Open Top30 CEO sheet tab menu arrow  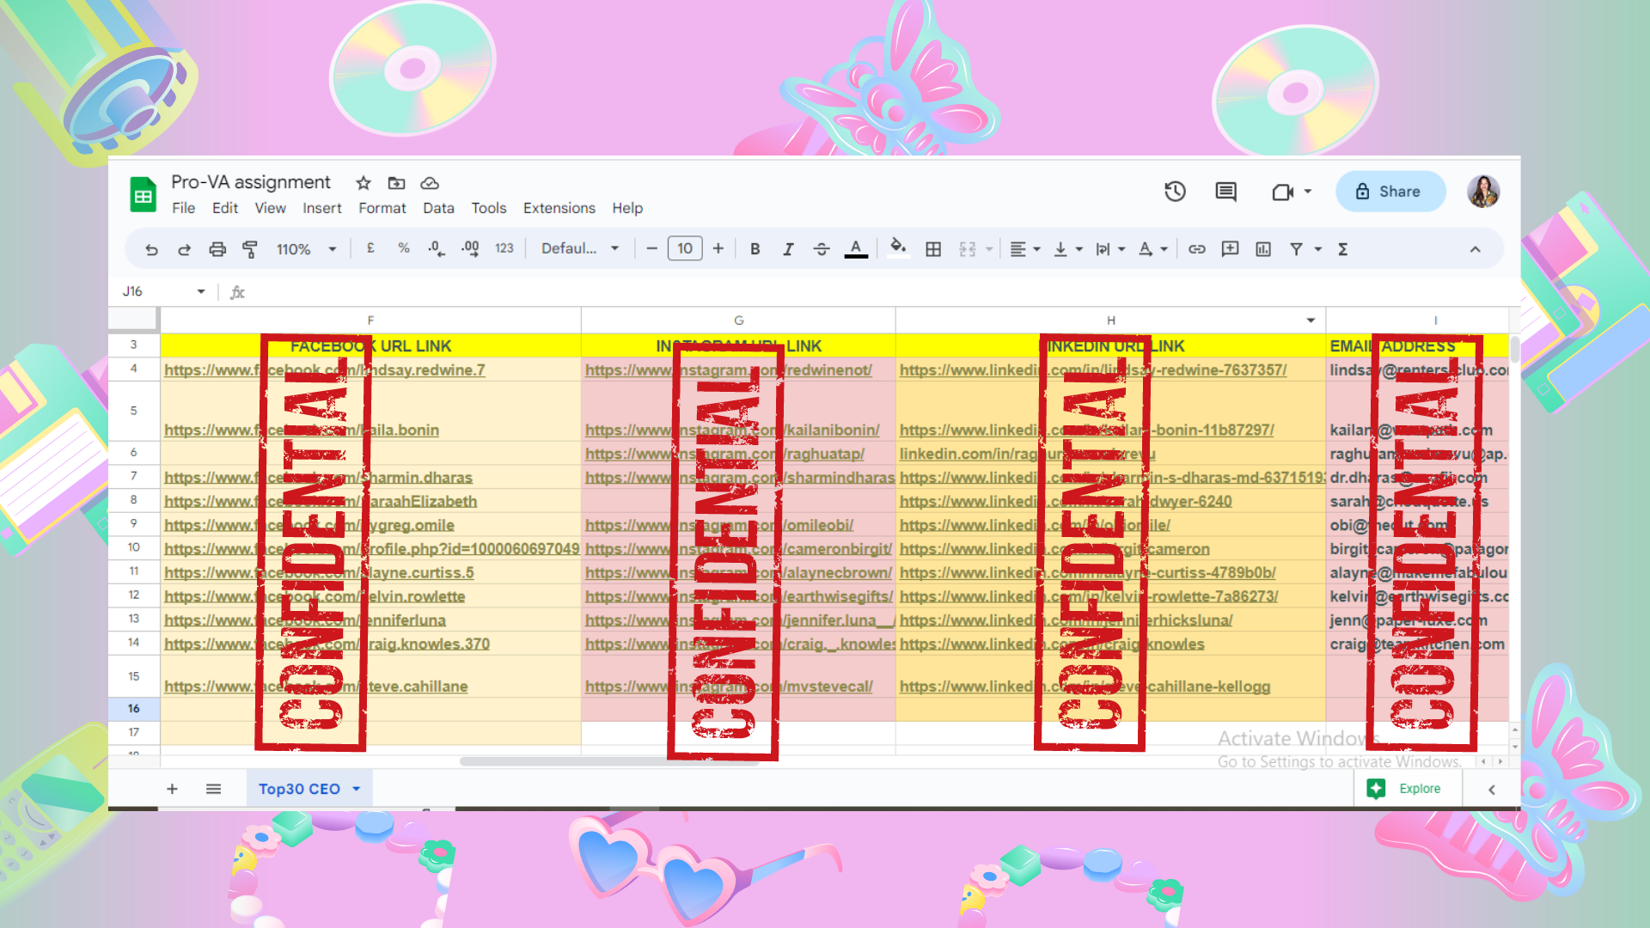[357, 789]
